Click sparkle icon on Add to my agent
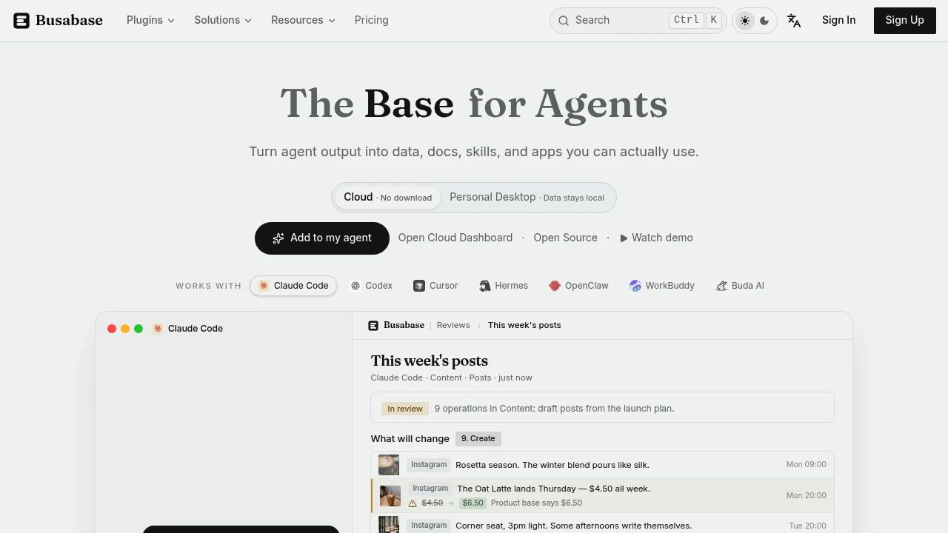Image resolution: width=948 pixels, height=533 pixels. click(278, 238)
